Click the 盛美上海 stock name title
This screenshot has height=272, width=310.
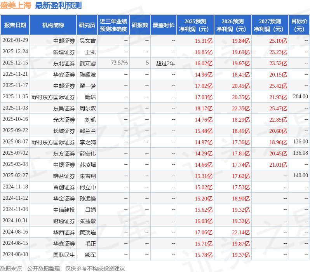pos(16,5)
